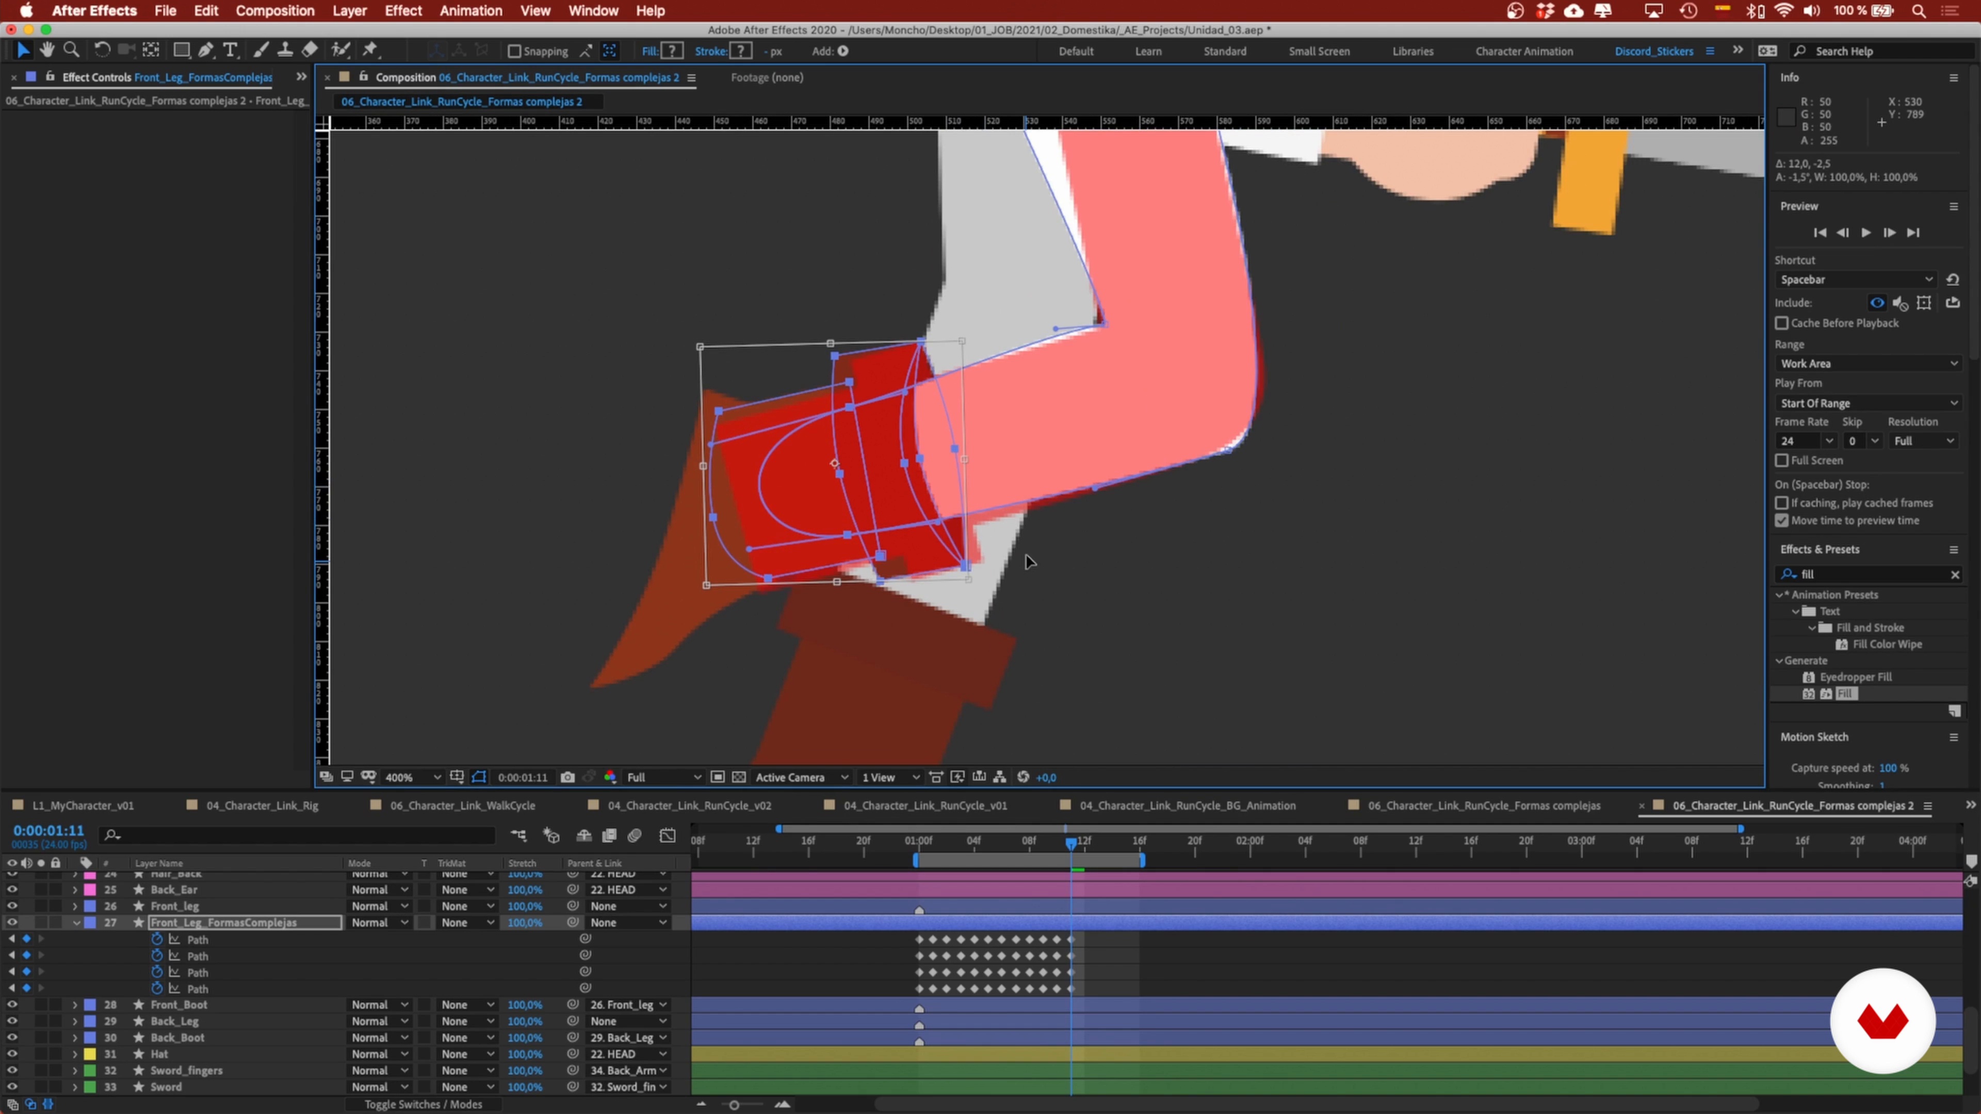Collapse the Animation Presets folder

coord(1779,594)
